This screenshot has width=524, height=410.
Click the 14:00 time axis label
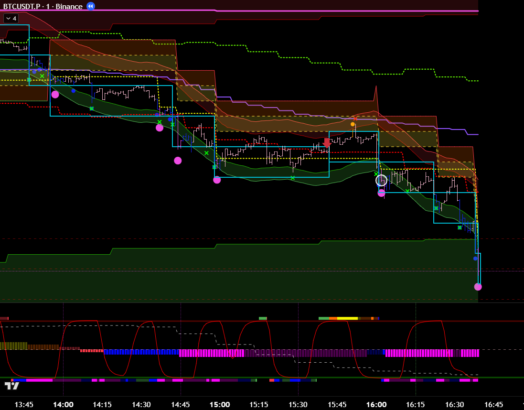tap(63, 404)
